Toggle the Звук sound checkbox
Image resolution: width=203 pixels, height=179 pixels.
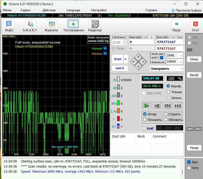(189, 162)
